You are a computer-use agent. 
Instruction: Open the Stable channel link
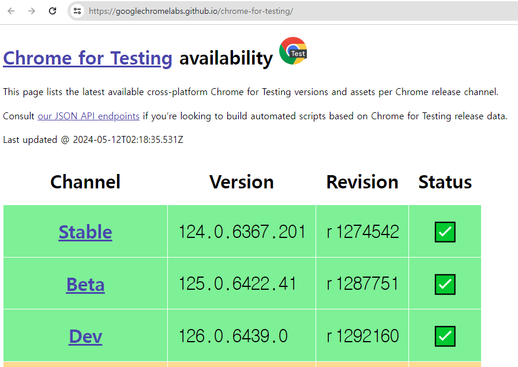pyautogui.click(x=85, y=232)
